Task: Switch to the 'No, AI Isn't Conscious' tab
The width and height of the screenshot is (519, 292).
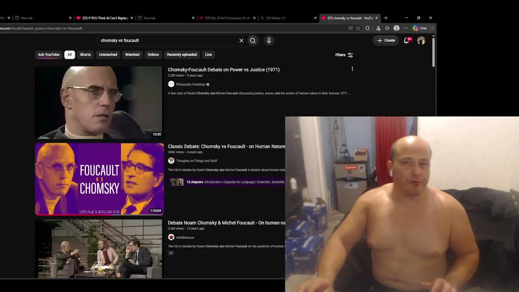Action: pos(227,18)
